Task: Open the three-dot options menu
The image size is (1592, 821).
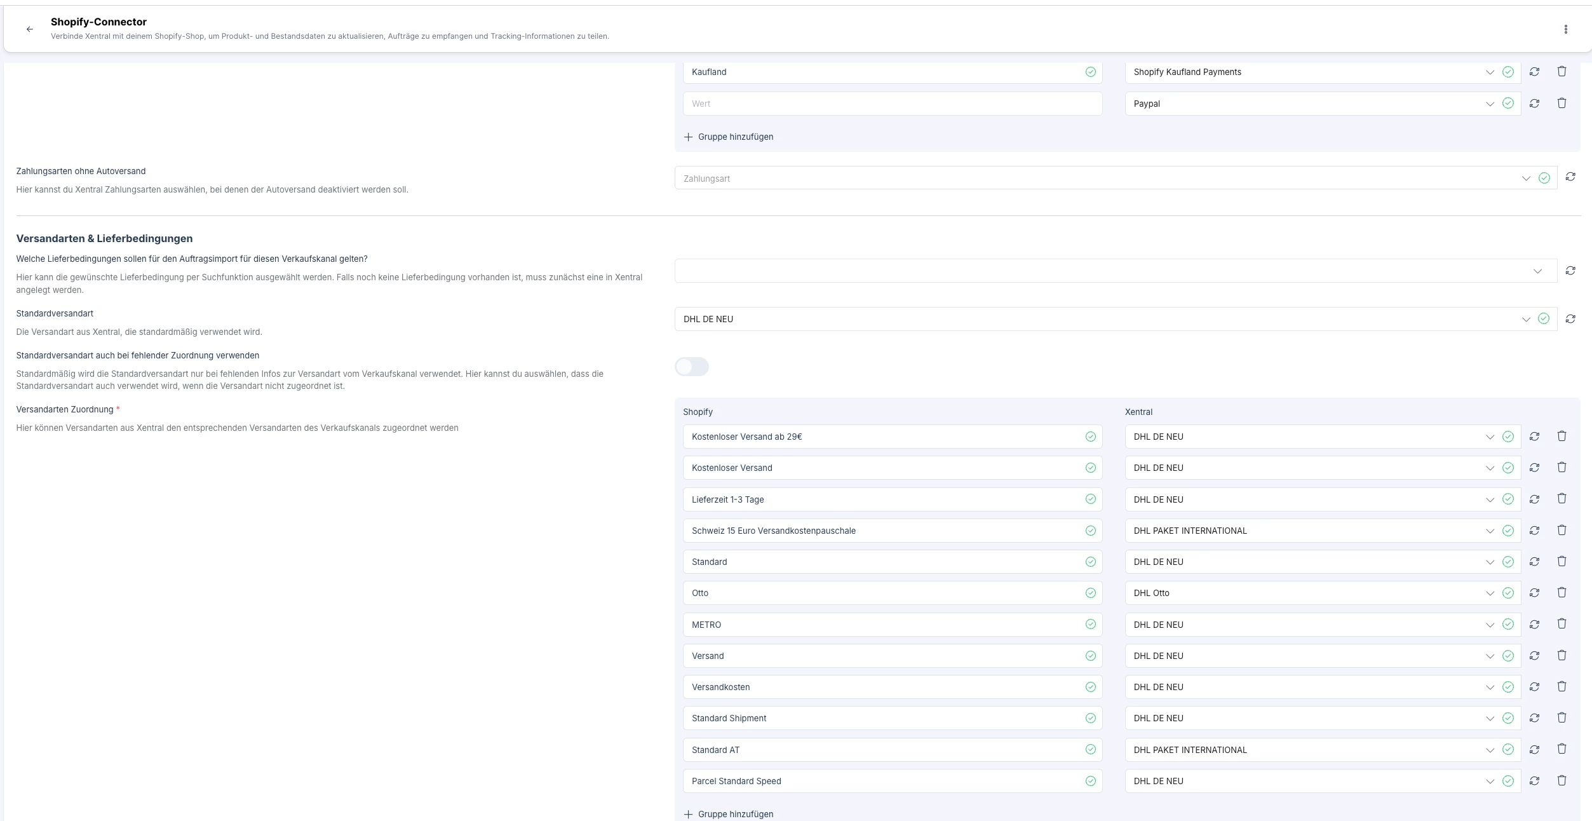Action: (1565, 29)
